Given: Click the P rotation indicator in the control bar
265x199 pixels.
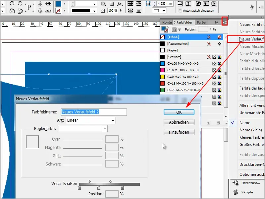Looking at the screenshot, I should [29, 7].
